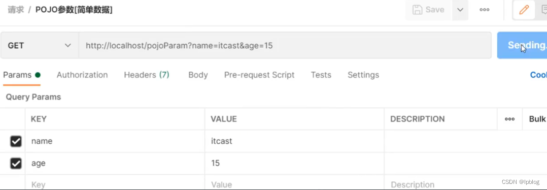This screenshot has height=190, width=547.
Task: Select the pencil edit icon
Action: coord(524,10)
